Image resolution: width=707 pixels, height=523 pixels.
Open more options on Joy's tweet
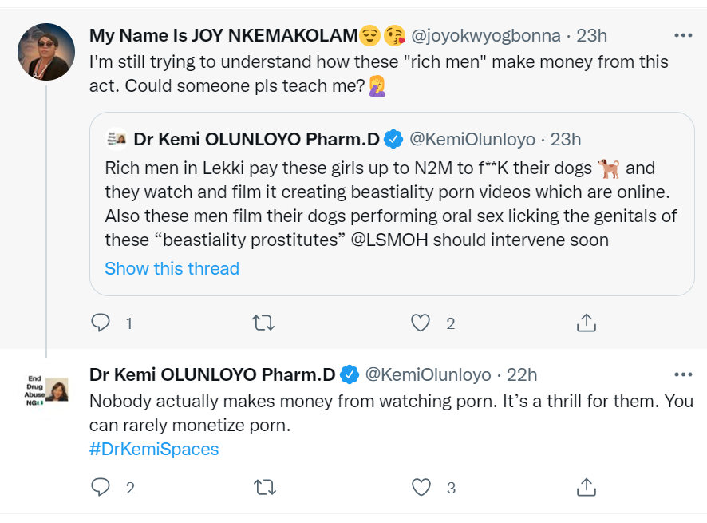[x=683, y=35]
